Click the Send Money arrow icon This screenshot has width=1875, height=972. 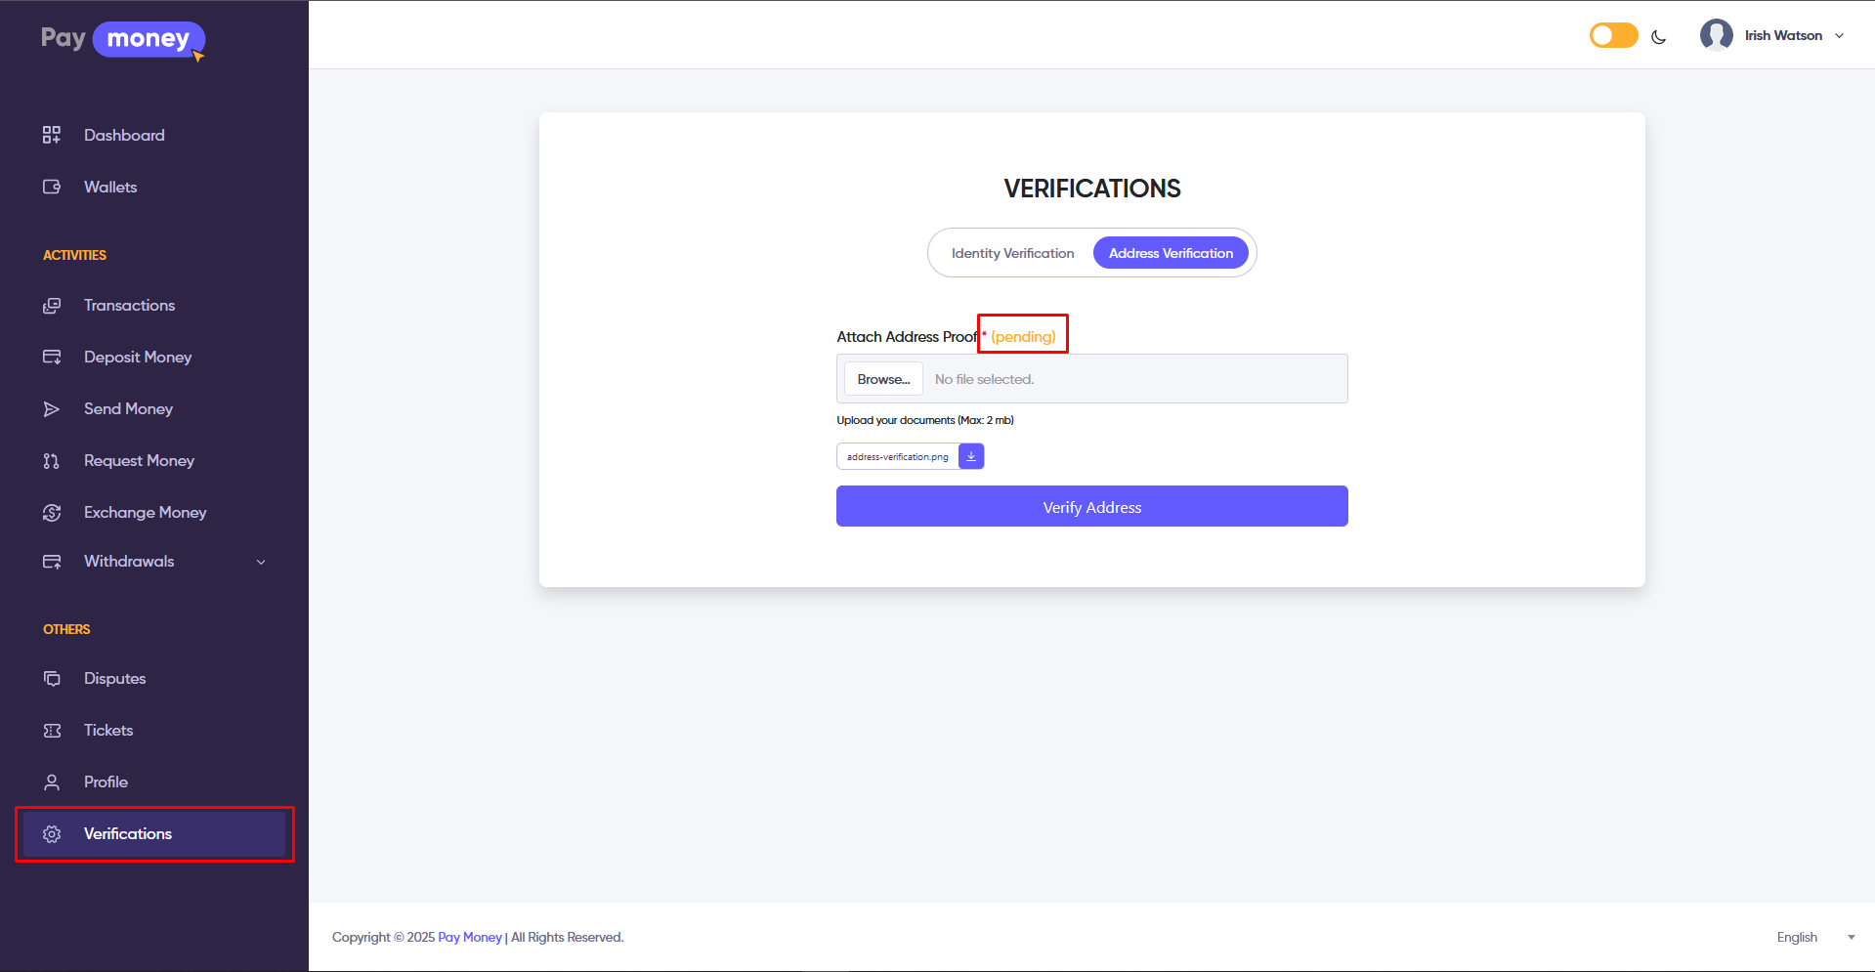point(52,408)
